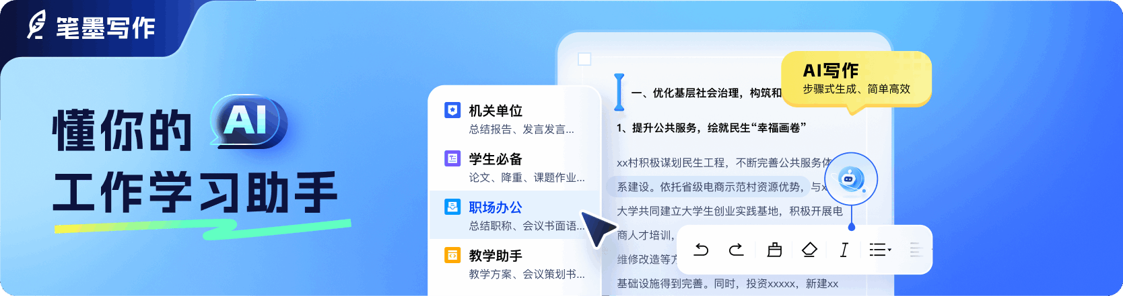Tick the checkbox at document top-left

tap(584, 59)
